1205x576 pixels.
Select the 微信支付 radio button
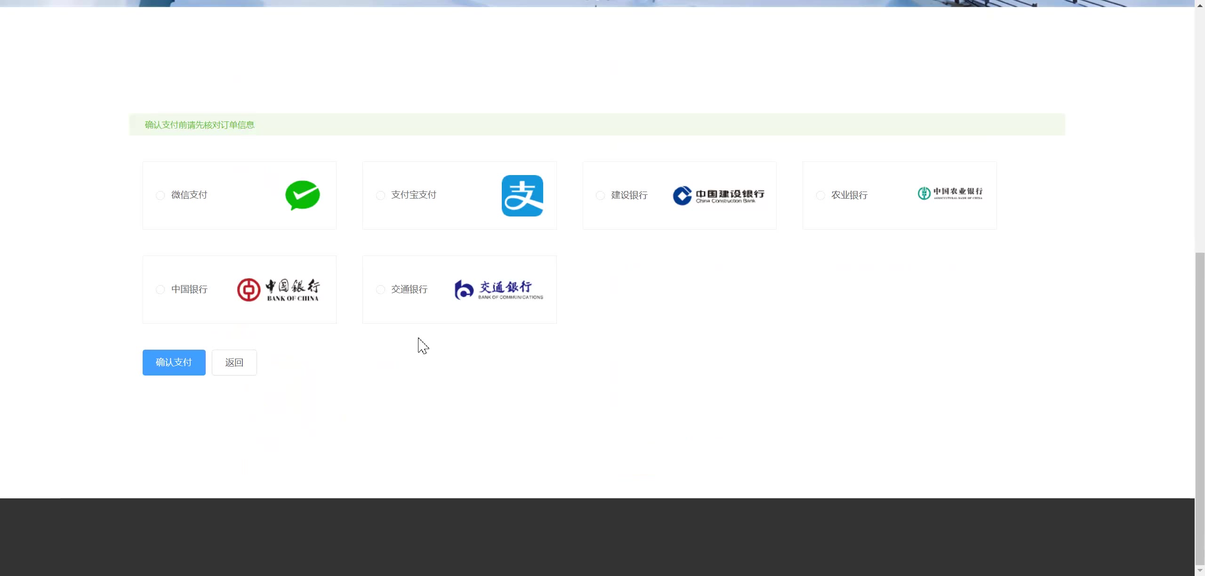[x=160, y=195]
